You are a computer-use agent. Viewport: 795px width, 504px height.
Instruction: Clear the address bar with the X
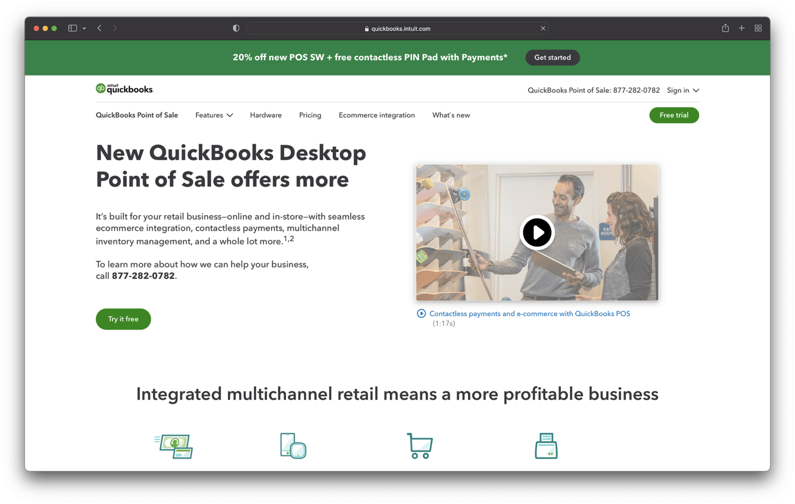pos(543,28)
